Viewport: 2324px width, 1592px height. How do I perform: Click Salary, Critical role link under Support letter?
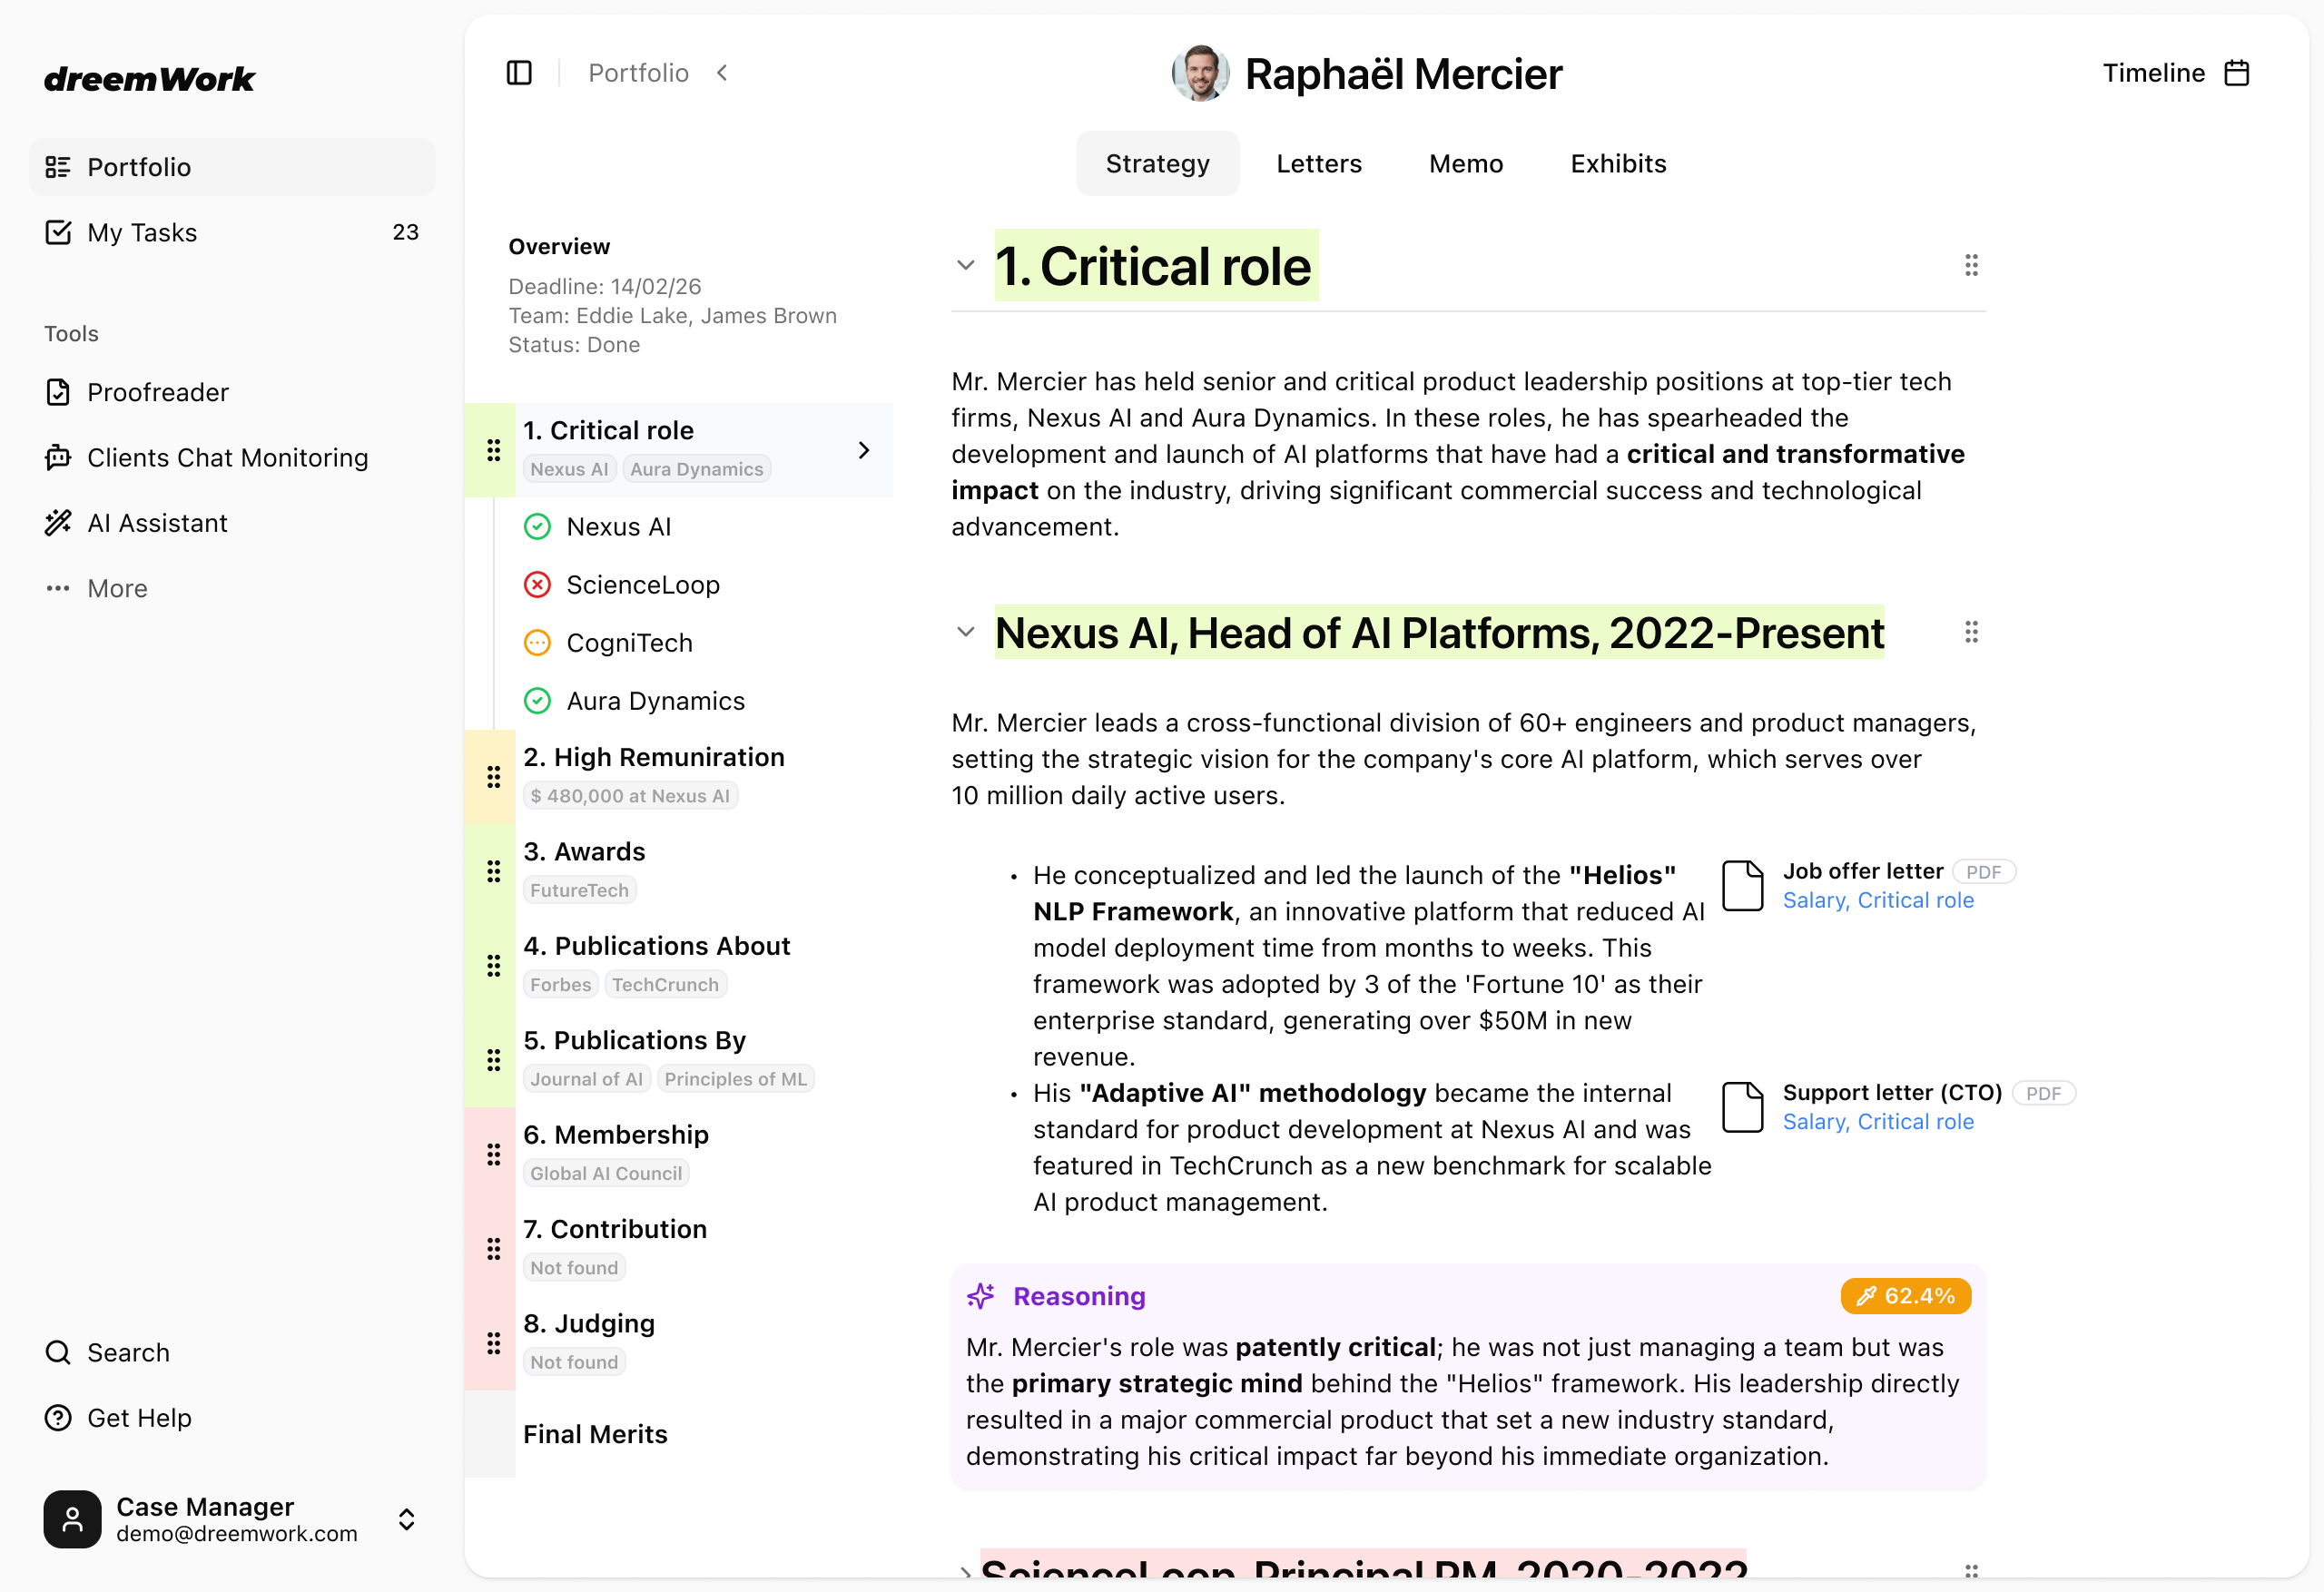pyautogui.click(x=1878, y=1122)
